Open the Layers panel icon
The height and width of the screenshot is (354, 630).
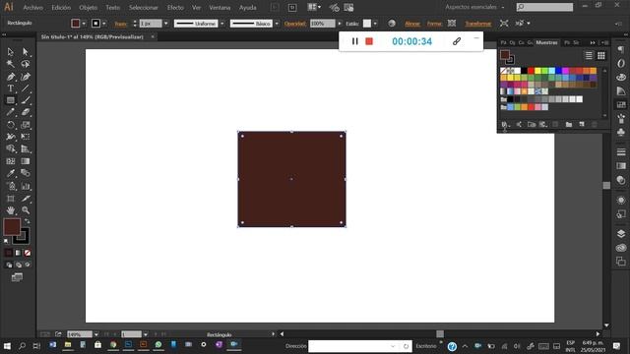coord(621,234)
